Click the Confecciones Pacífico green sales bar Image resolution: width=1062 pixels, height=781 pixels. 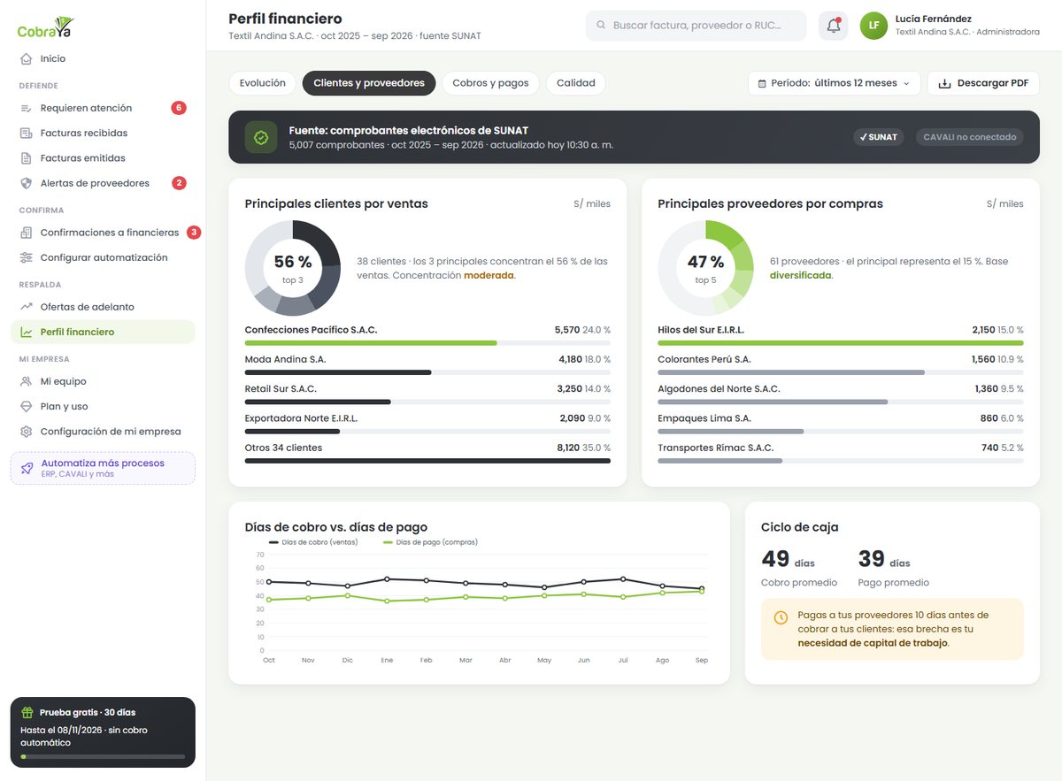point(371,342)
